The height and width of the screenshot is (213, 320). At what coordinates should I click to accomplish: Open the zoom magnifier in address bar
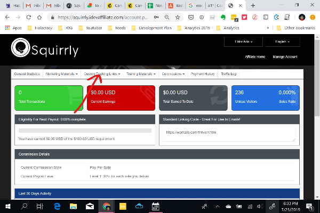[x=167, y=18]
